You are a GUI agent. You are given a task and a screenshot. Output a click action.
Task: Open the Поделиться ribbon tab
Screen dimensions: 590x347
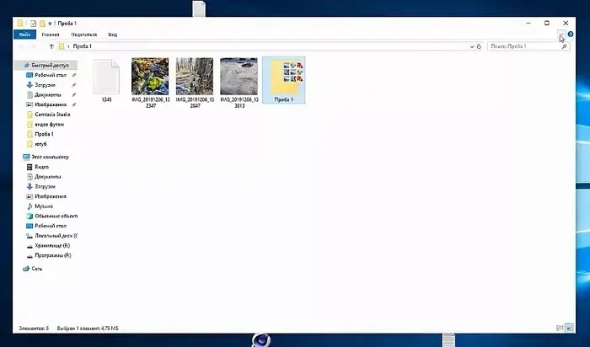click(x=84, y=35)
